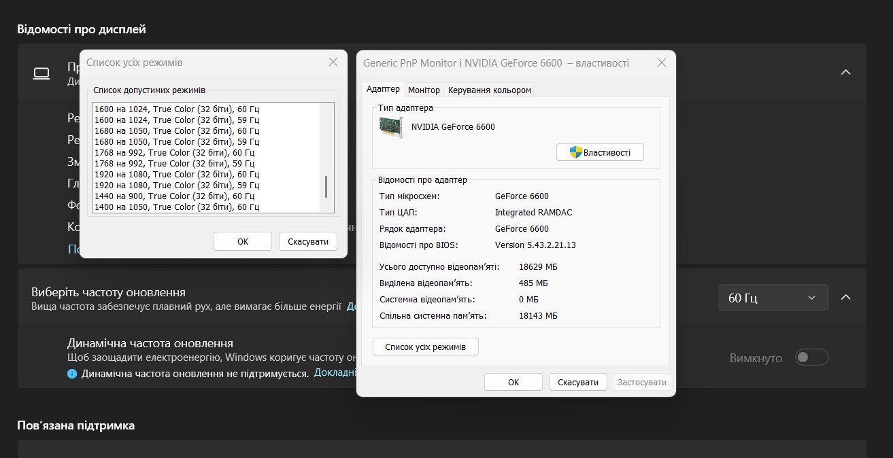Open the 'Керування кольором' tab
Image resolution: width=893 pixels, height=458 pixels.
tap(489, 90)
